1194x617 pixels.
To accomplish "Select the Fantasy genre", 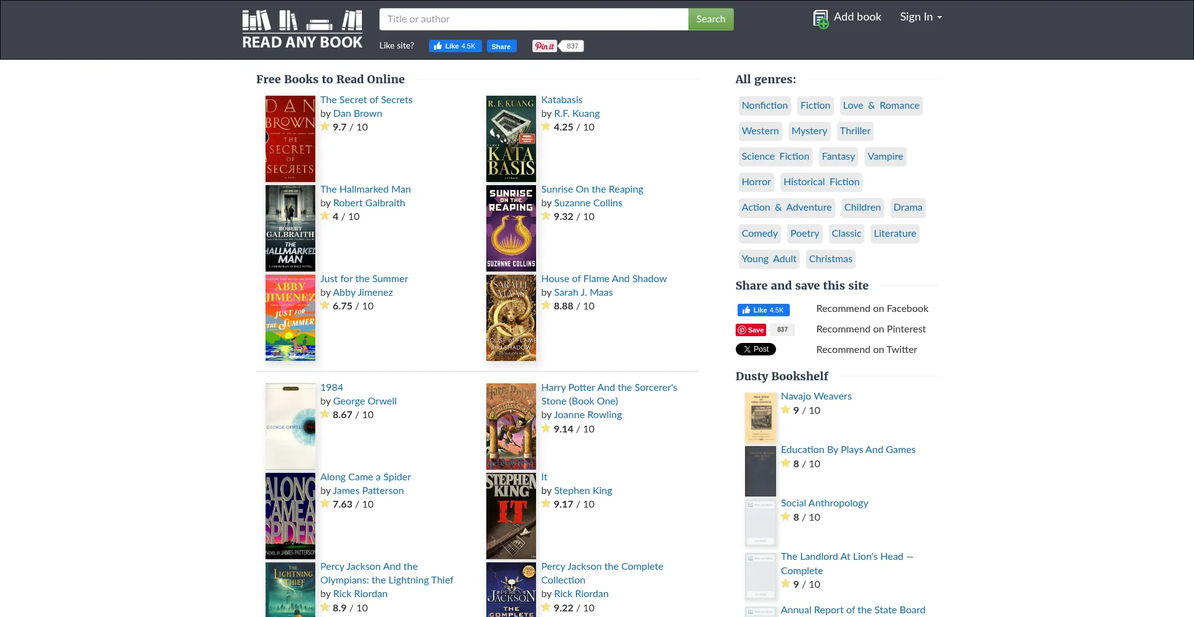I will point(838,156).
